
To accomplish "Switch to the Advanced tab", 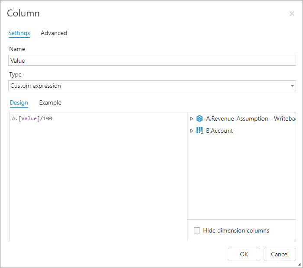I will coord(54,33).
